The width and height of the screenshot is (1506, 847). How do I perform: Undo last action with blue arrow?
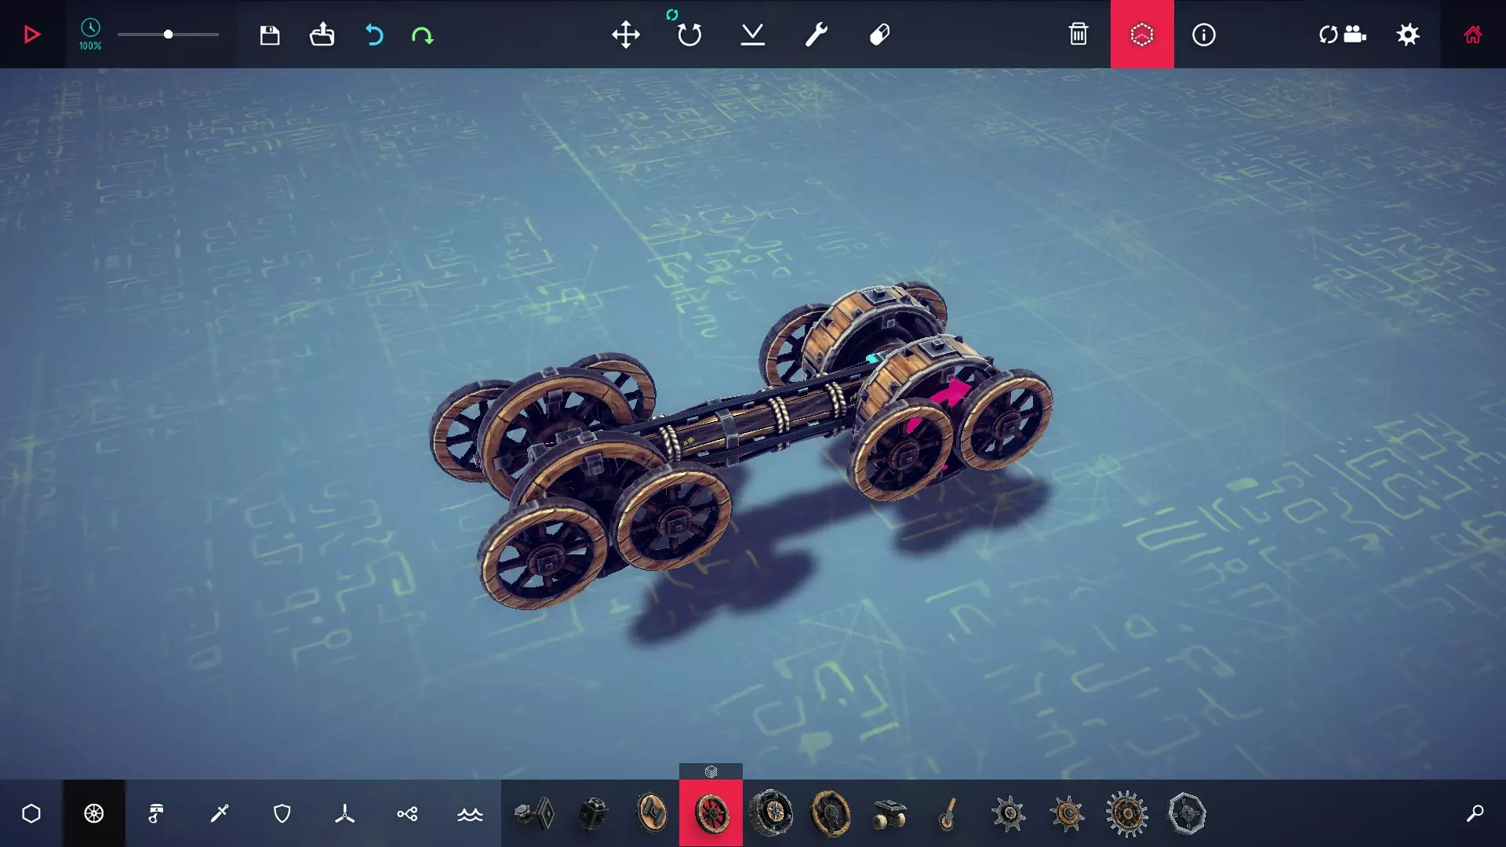374,35
